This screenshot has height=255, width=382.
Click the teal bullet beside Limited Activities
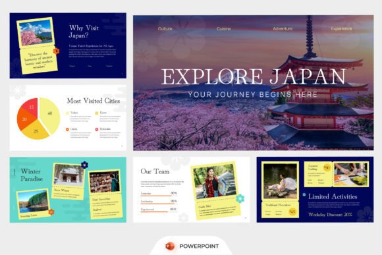(x=304, y=194)
